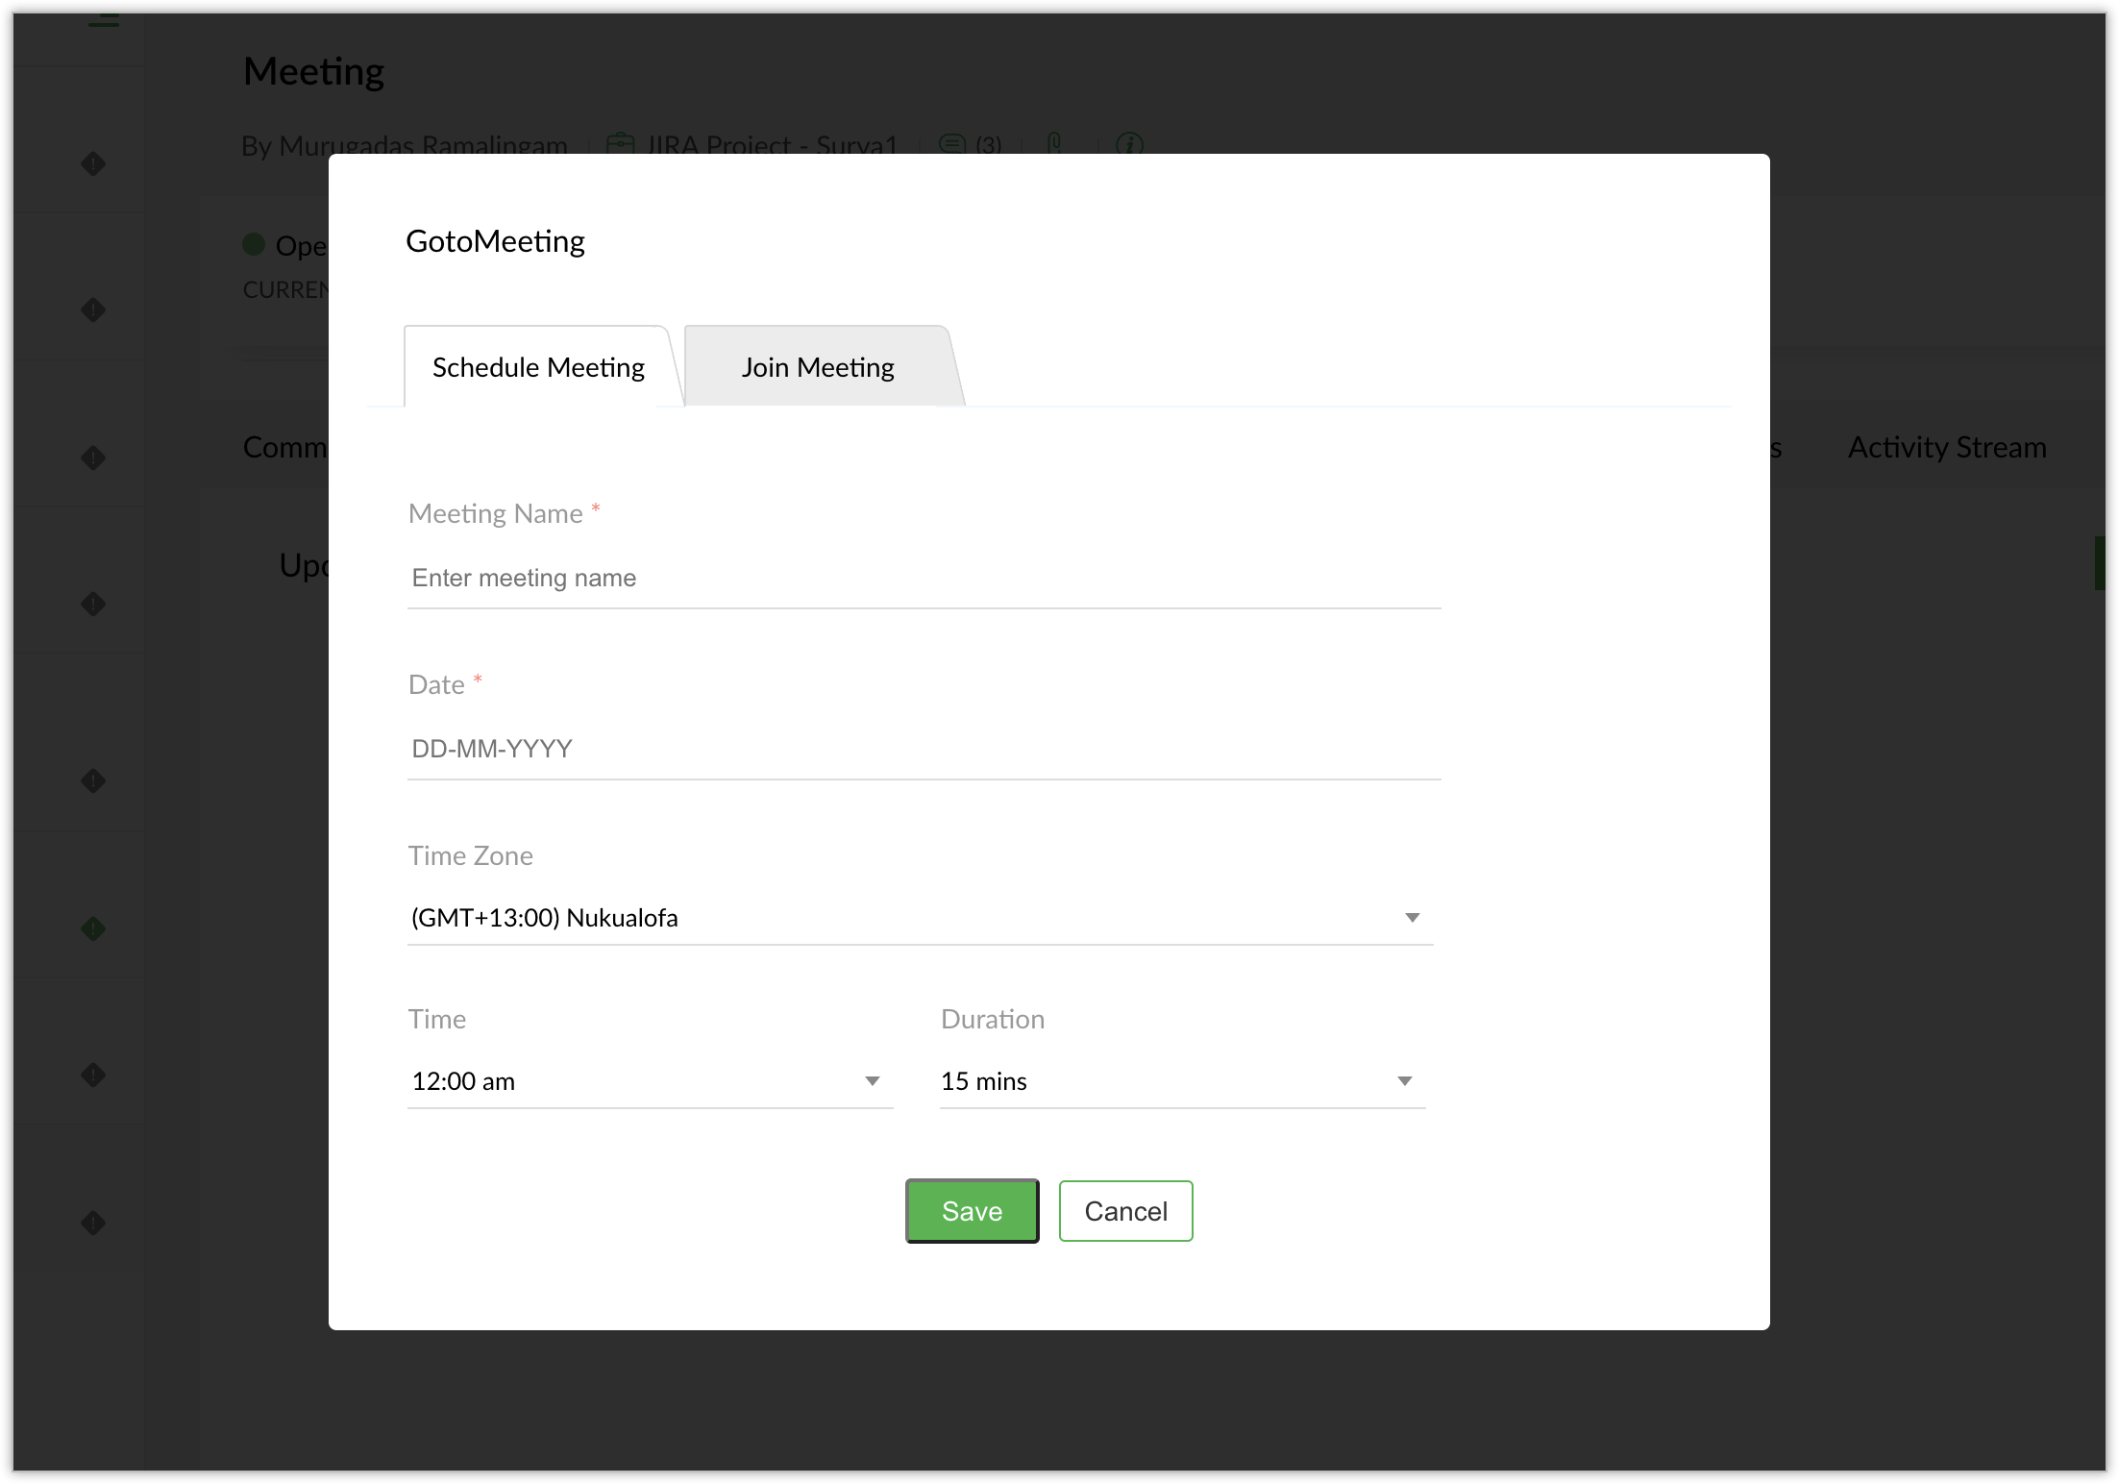The image size is (2119, 1484).
Task: Expand the Duration dropdown showing 15 mins
Action: pos(1181,1081)
